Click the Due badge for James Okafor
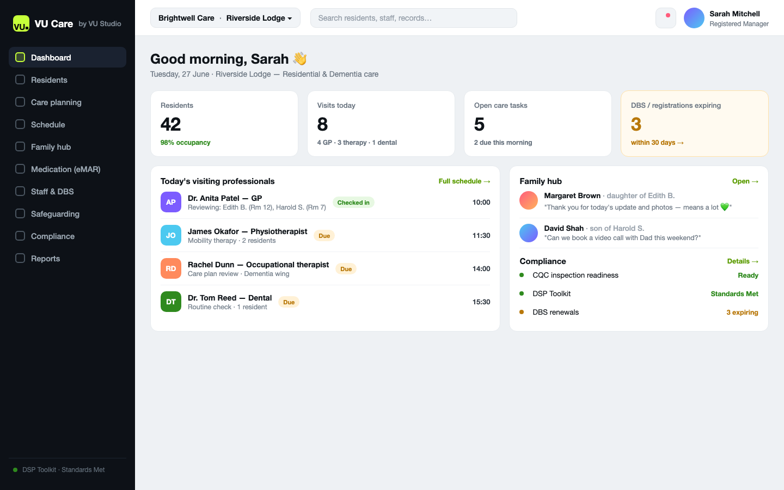Screen dimensions: 784x490 (324, 236)
